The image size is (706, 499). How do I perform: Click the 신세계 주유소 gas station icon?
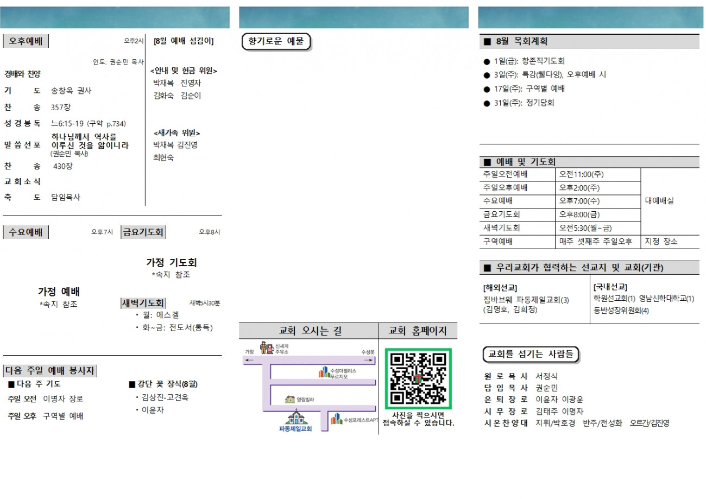[267, 348]
